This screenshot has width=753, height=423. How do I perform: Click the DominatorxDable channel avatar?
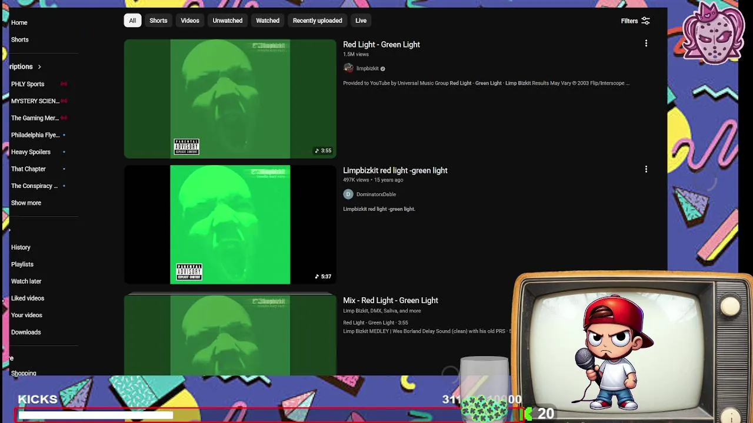348,194
